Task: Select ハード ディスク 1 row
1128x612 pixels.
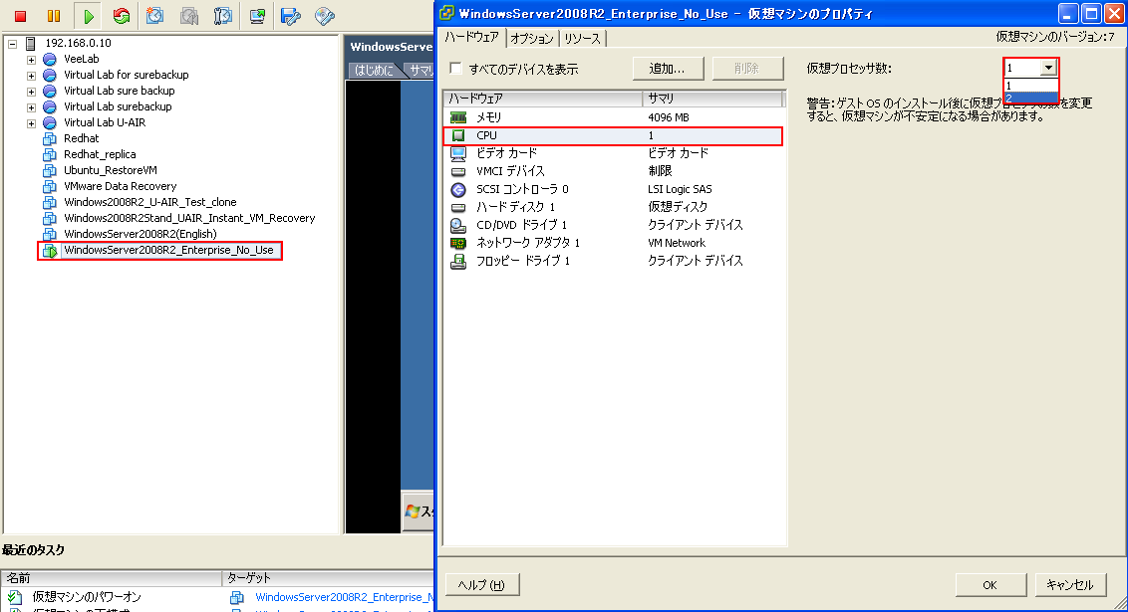Action: click(613, 207)
